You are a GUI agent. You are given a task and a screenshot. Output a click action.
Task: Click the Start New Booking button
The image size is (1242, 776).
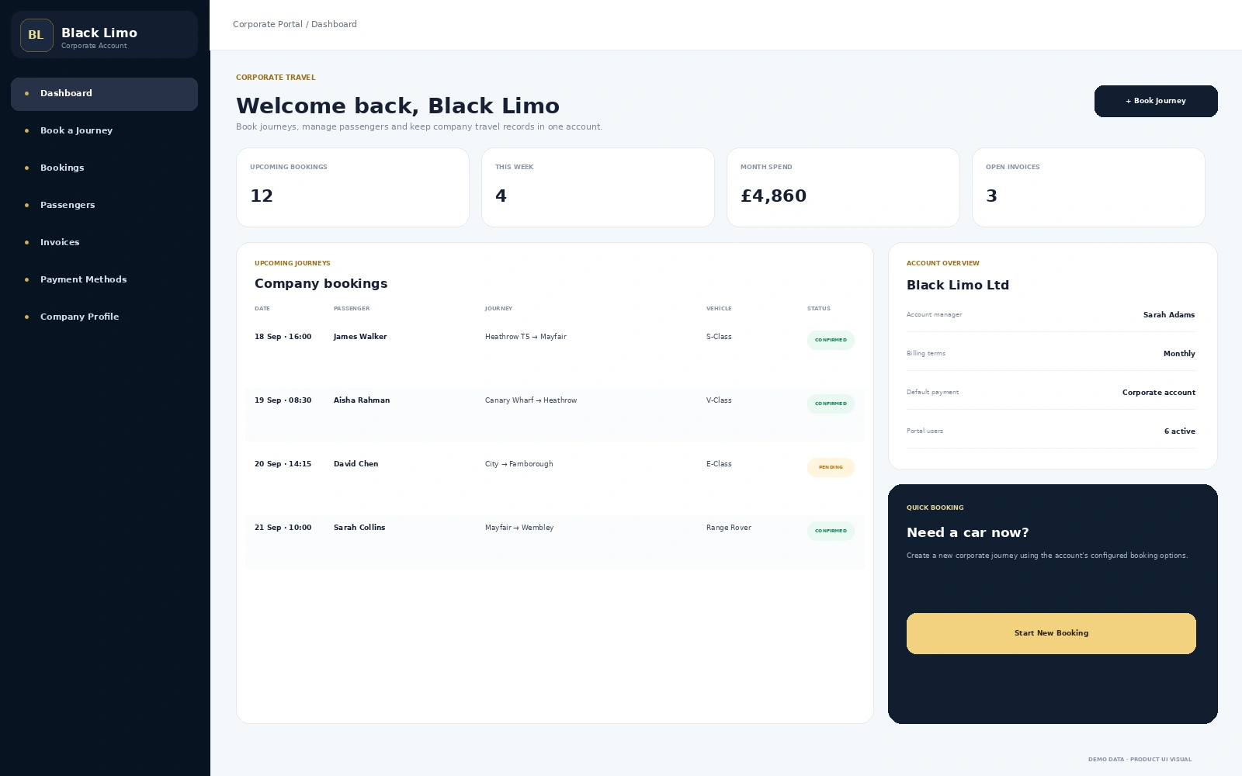(1051, 633)
